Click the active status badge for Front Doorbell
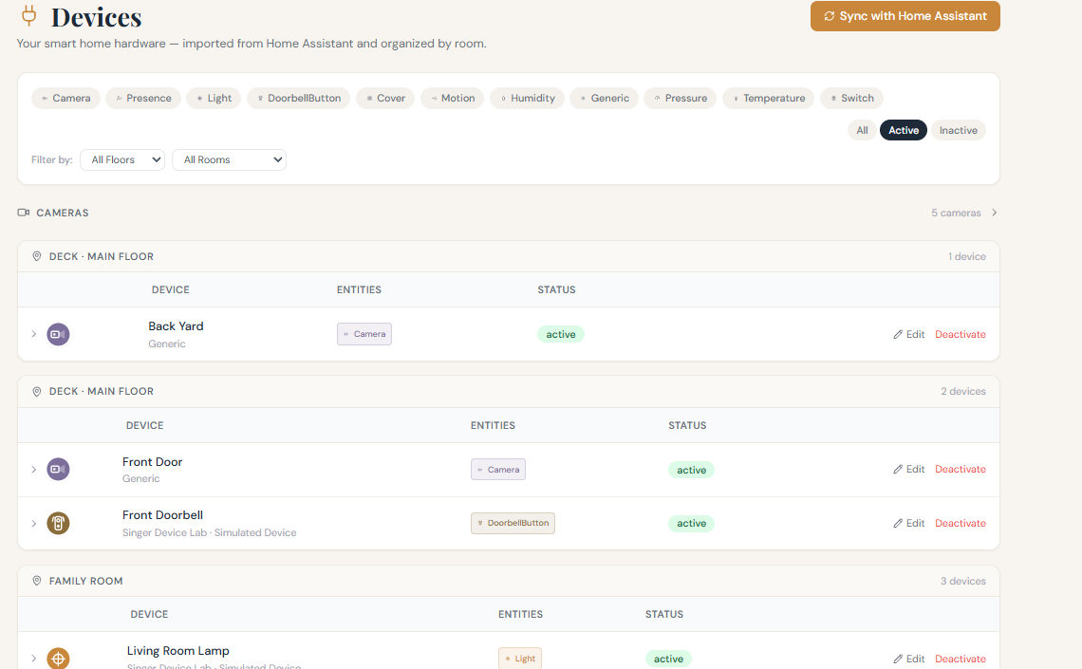Viewport: 1082px width, 669px height. coord(691,524)
